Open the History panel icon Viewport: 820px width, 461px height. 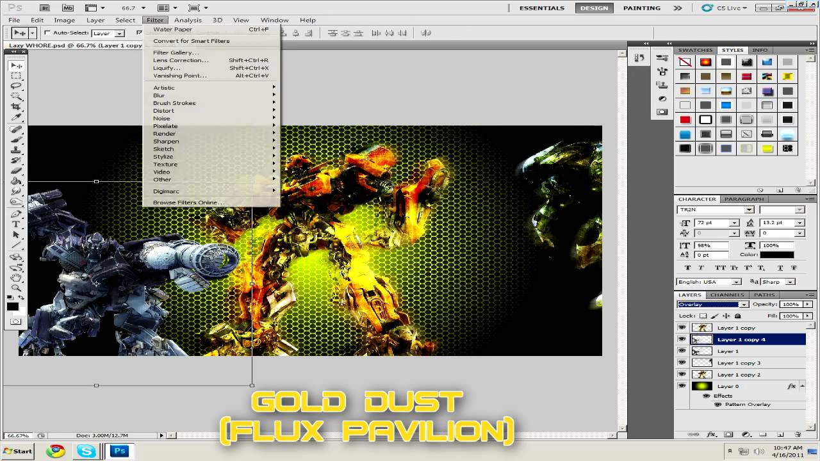[x=639, y=58]
